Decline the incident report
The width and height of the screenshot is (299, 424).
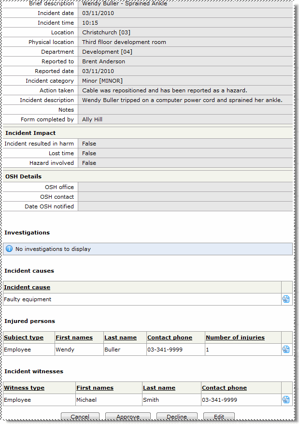click(176, 417)
